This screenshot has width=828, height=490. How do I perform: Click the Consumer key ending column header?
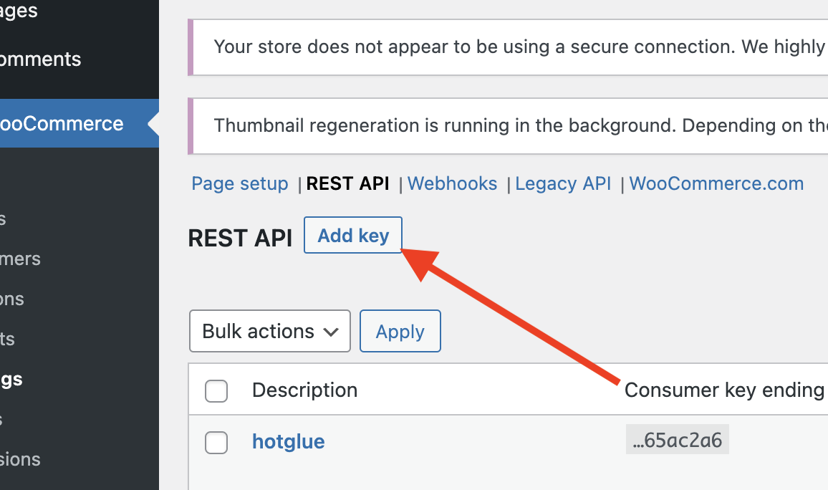(725, 390)
